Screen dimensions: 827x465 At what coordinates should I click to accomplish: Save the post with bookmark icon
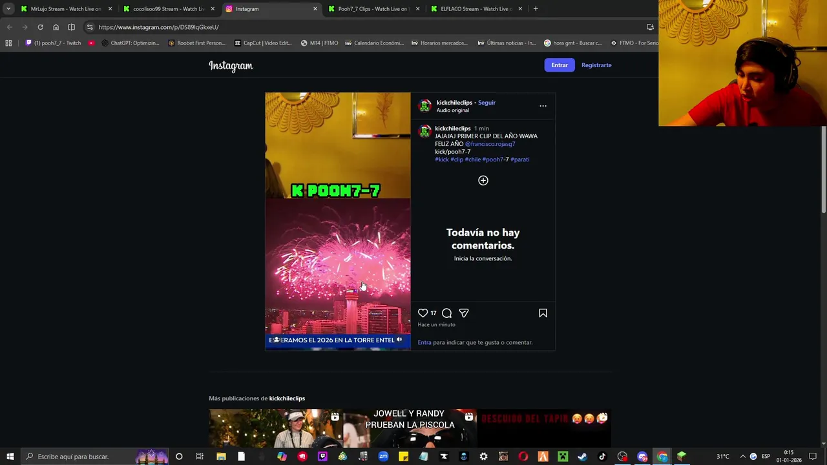tap(543, 313)
